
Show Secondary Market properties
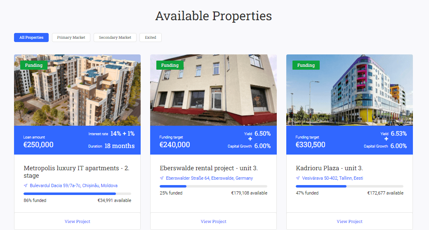click(115, 38)
